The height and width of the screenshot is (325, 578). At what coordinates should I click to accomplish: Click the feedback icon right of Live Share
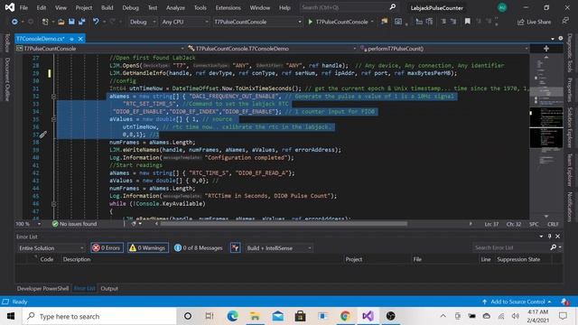565,22
